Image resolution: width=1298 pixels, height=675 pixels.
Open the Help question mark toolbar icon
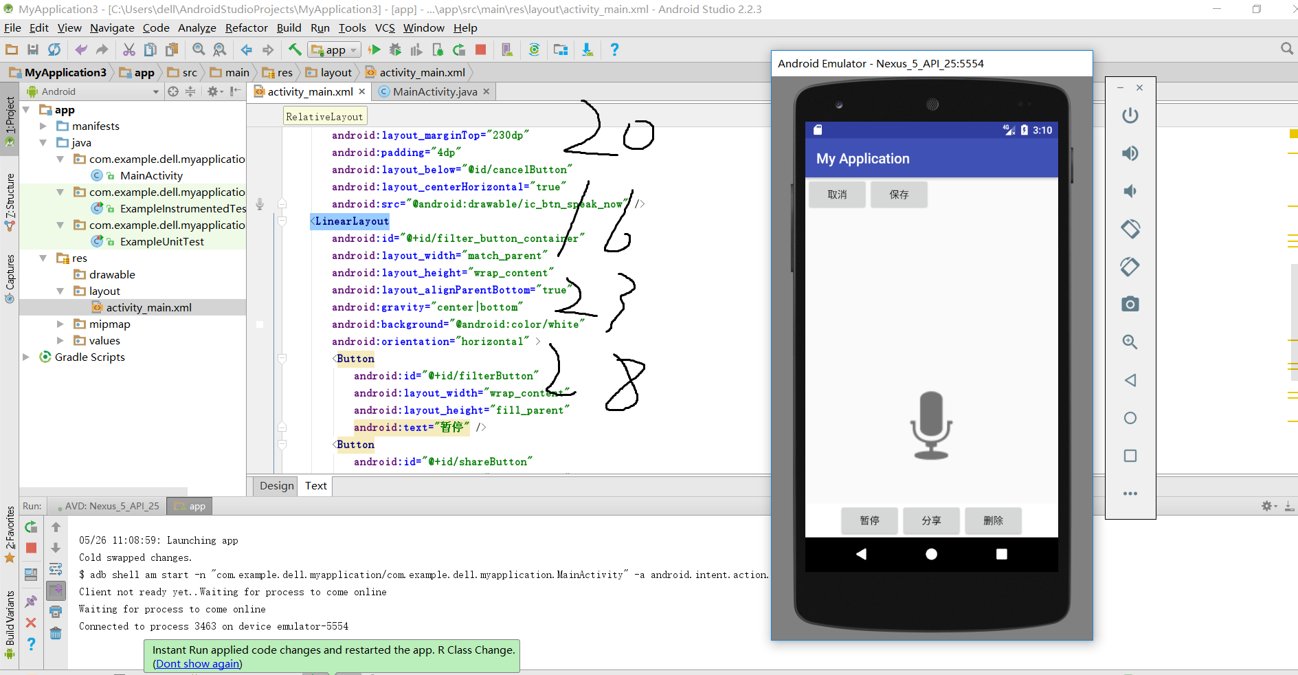coord(614,49)
